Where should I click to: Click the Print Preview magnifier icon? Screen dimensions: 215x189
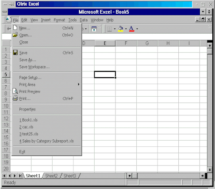click(x=15, y=91)
